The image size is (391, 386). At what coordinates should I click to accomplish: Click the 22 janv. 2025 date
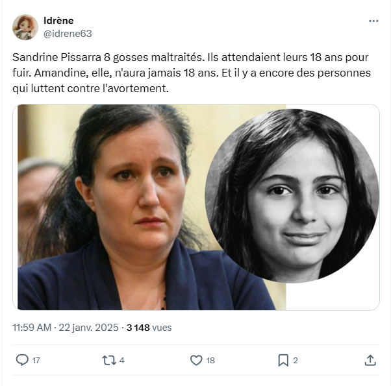tap(88, 328)
